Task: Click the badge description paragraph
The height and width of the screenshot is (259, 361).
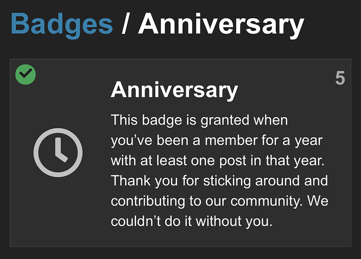Action: [x=219, y=171]
